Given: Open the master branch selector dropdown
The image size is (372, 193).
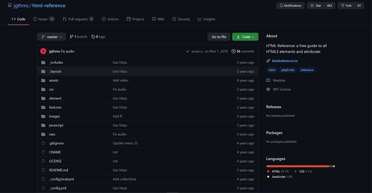Looking at the screenshot, I should [x=51, y=37].
